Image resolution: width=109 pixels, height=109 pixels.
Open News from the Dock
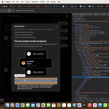95,105
